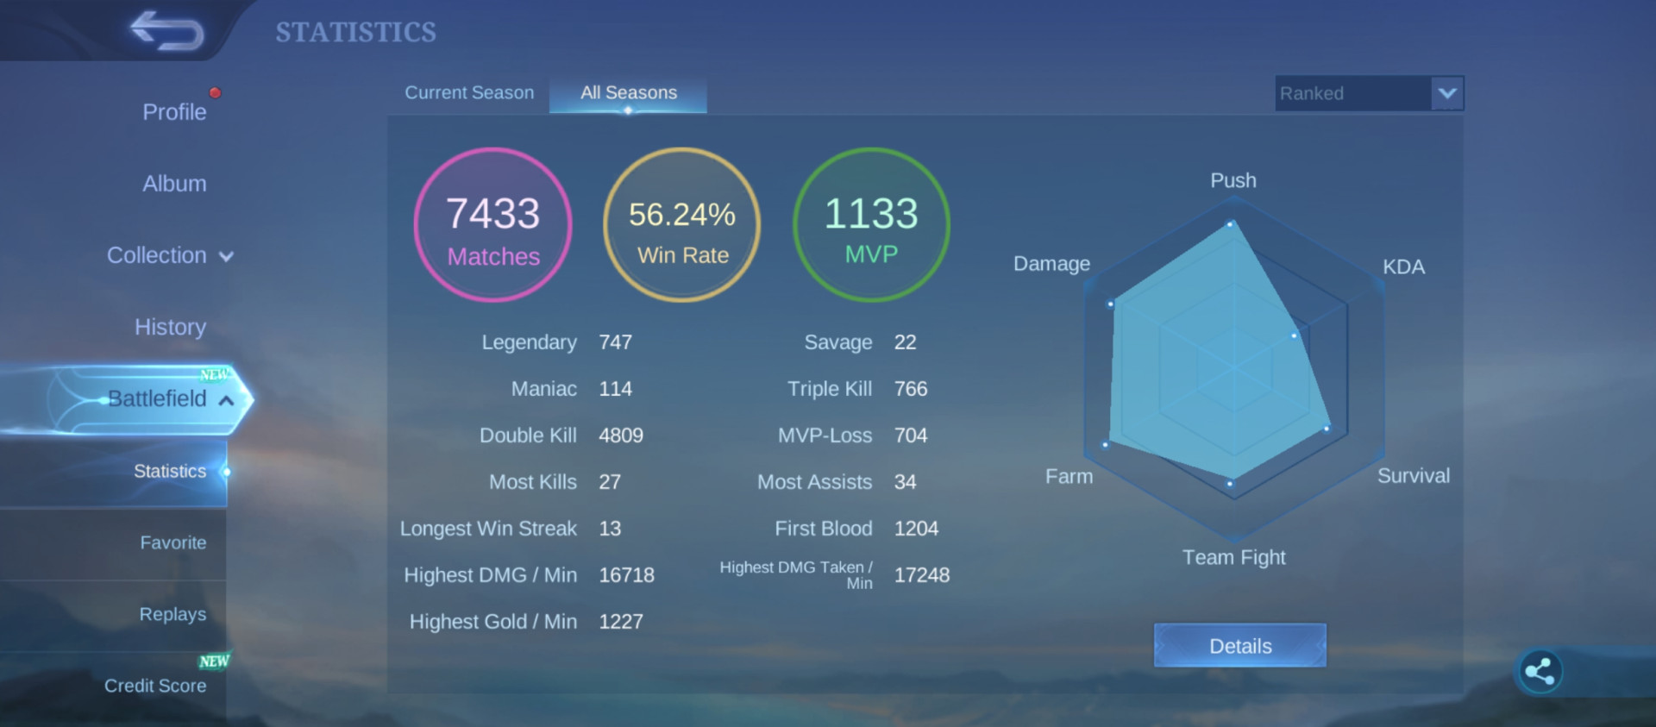Open the Favorite submenu item

click(x=173, y=542)
